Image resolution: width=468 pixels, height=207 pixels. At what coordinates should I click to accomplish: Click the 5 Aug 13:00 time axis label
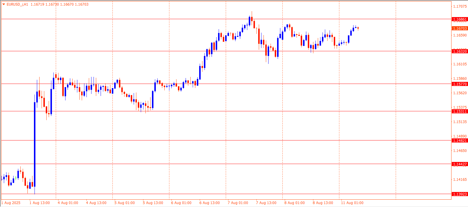pyautogui.click(x=153, y=203)
